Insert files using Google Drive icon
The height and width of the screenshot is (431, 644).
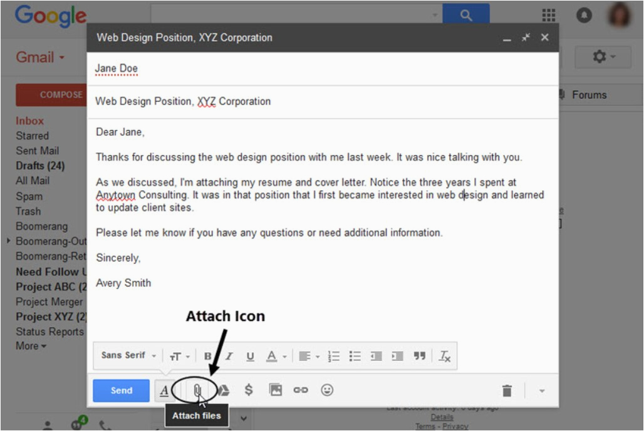point(222,390)
